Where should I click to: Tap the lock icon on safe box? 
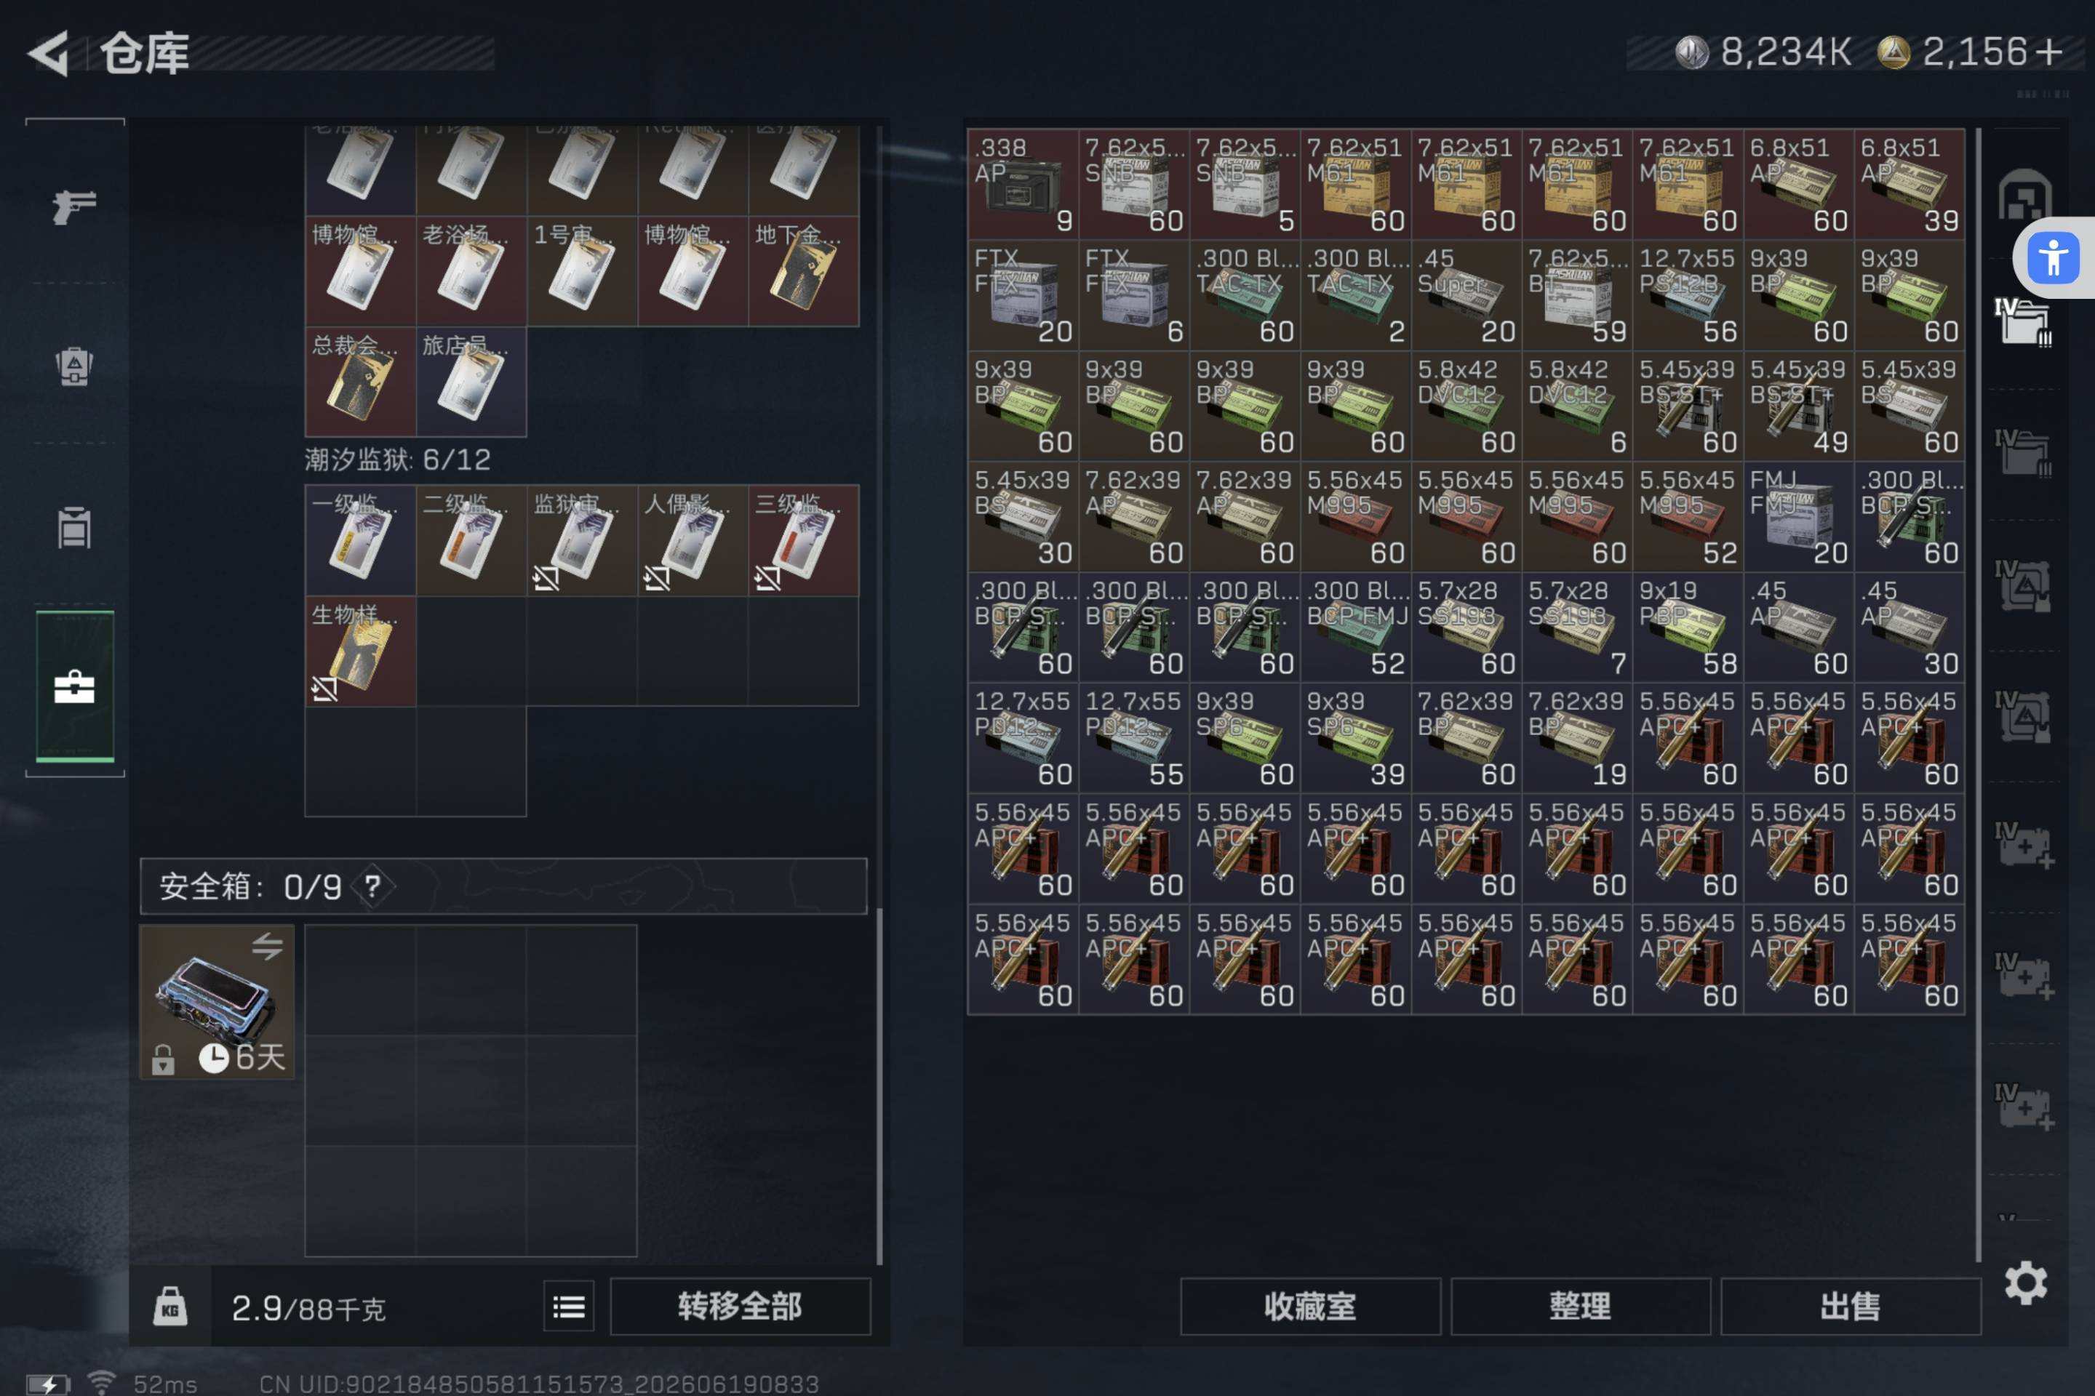tap(162, 1059)
